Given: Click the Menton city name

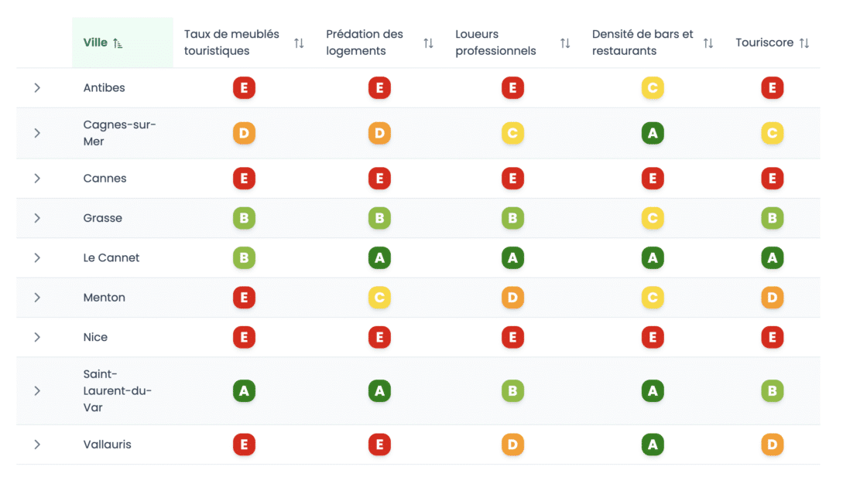Looking at the screenshot, I should 104,298.
